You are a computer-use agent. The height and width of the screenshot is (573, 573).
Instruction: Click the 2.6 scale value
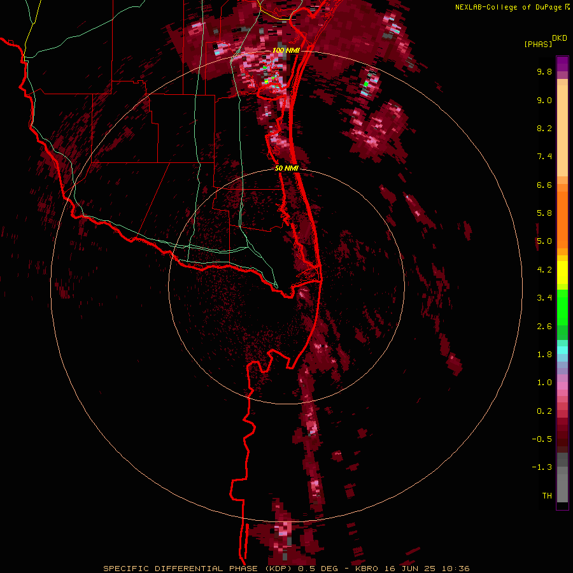544,327
